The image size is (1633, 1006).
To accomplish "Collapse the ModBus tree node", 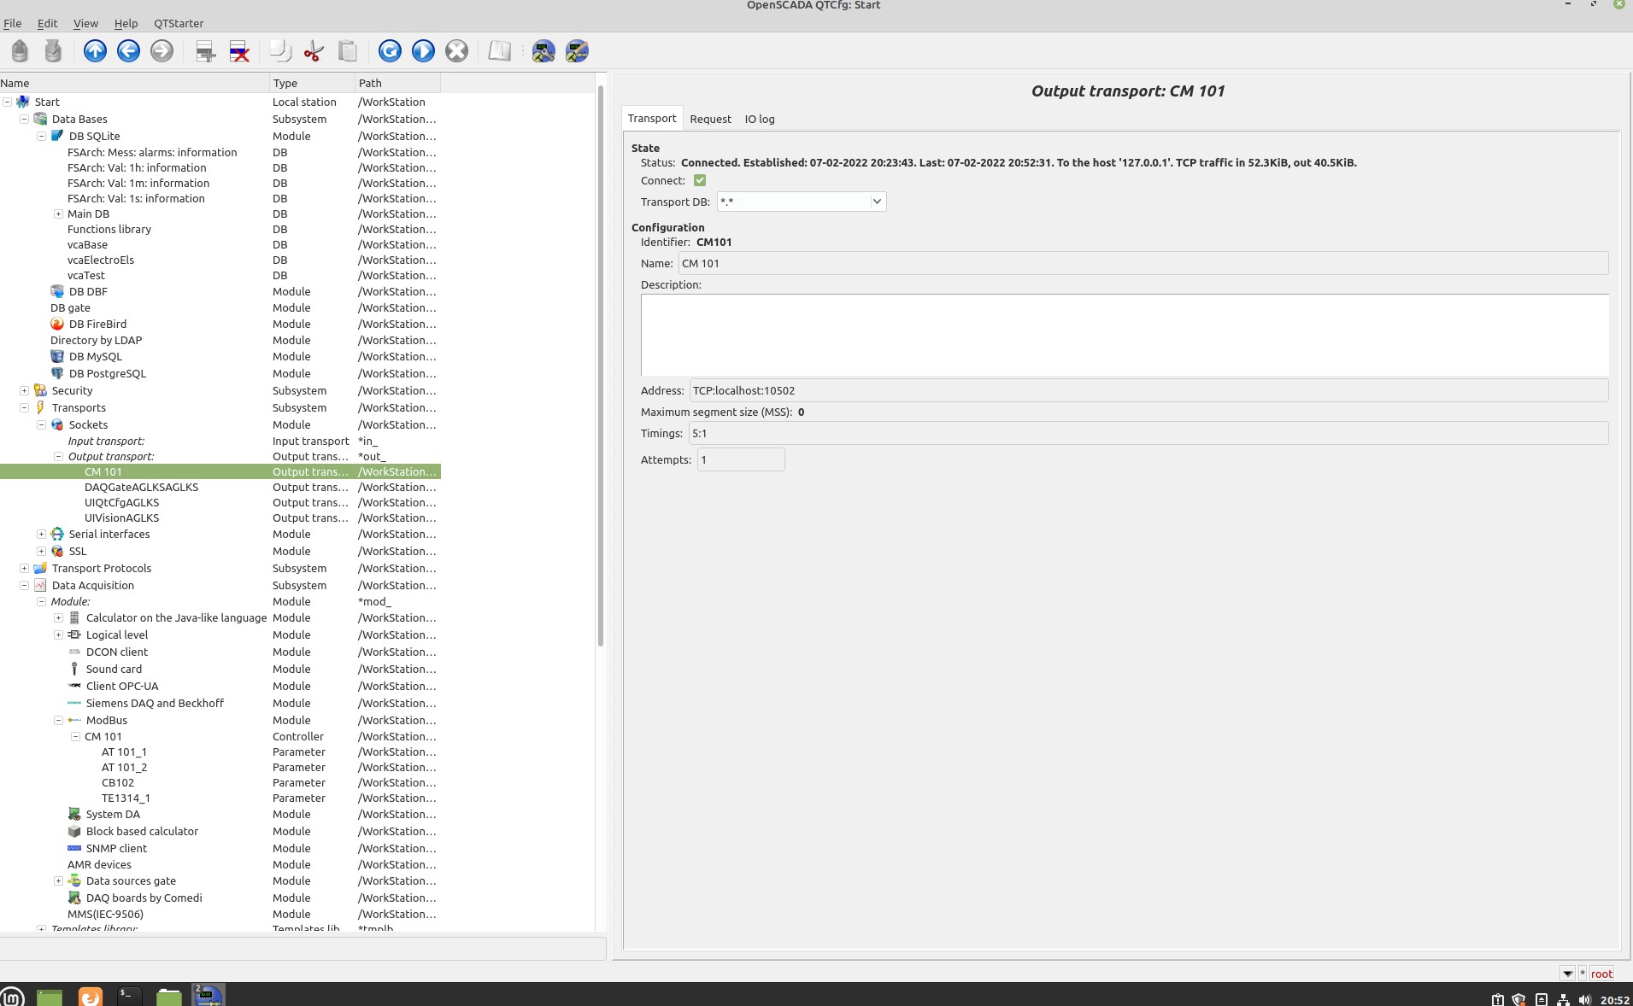I will [x=58, y=720].
